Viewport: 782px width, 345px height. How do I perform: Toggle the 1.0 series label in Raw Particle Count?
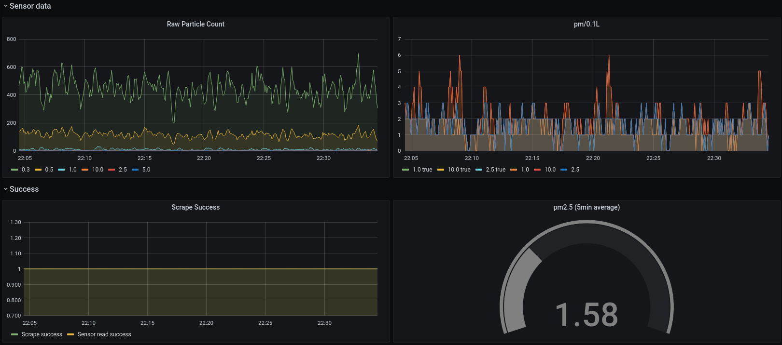[x=72, y=170]
